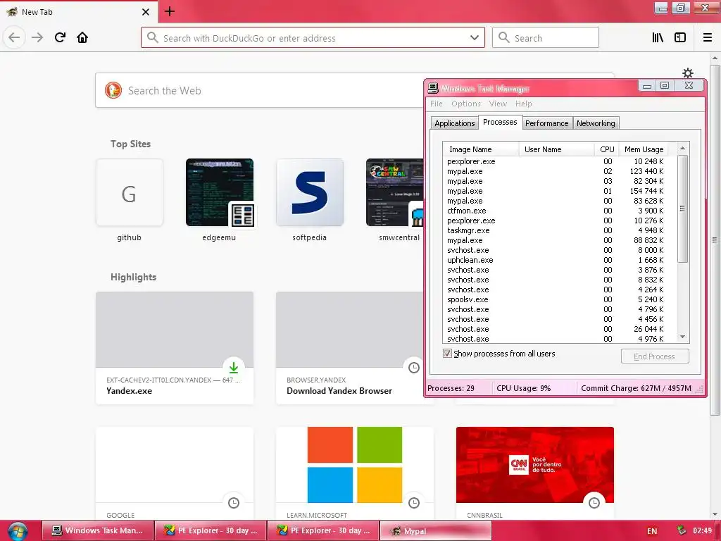Viewport: 721px width, 541px height.
Task: Reload the current page
Action: [60, 37]
